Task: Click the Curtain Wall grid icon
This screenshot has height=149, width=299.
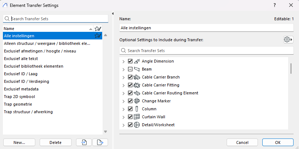Action: (x=137, y=117)
